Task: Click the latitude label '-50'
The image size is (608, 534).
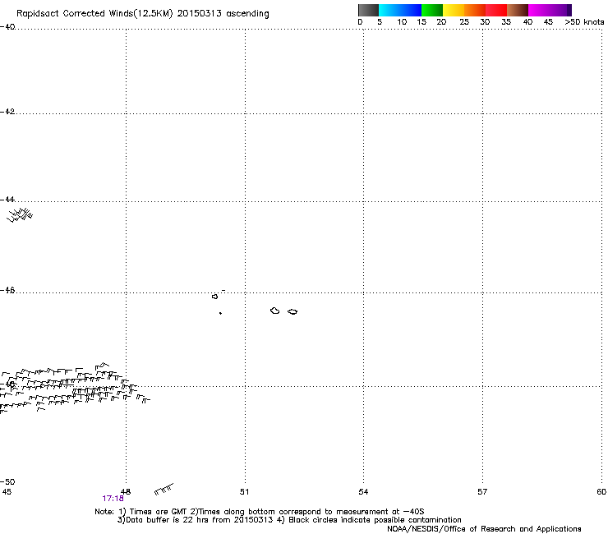Action: 7,482
